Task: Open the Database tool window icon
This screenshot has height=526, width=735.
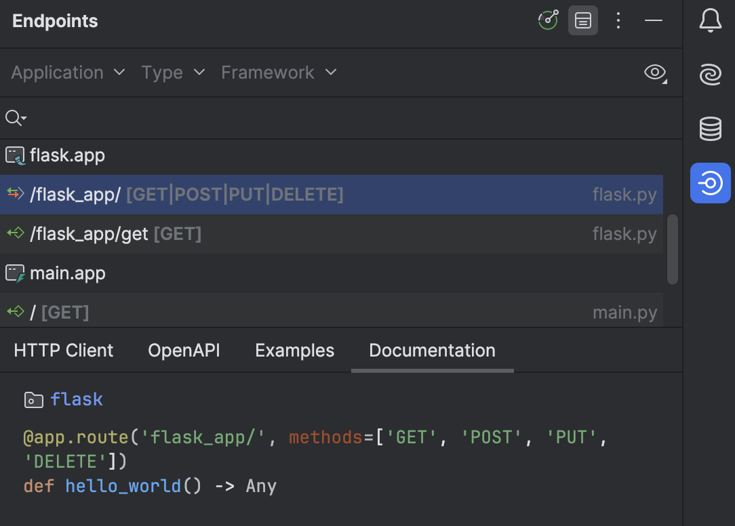Action: [x=710, y=129]
